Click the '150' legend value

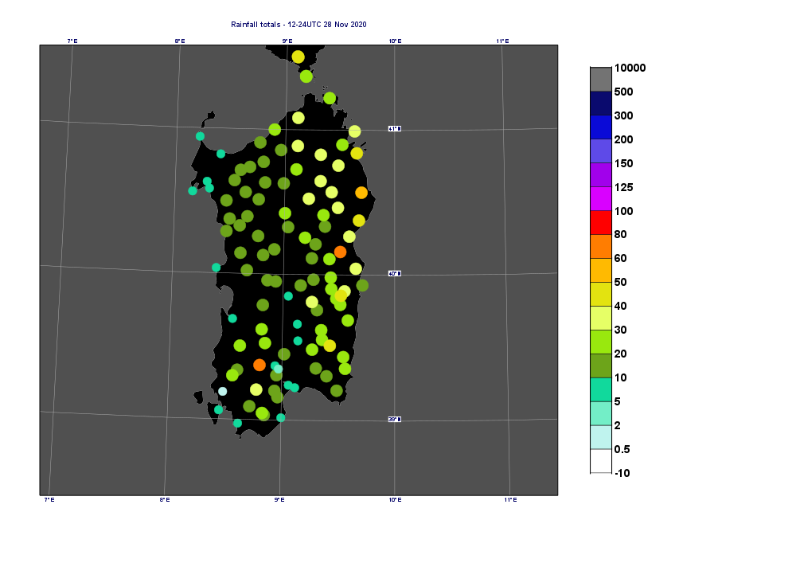(x=623, y=163)
